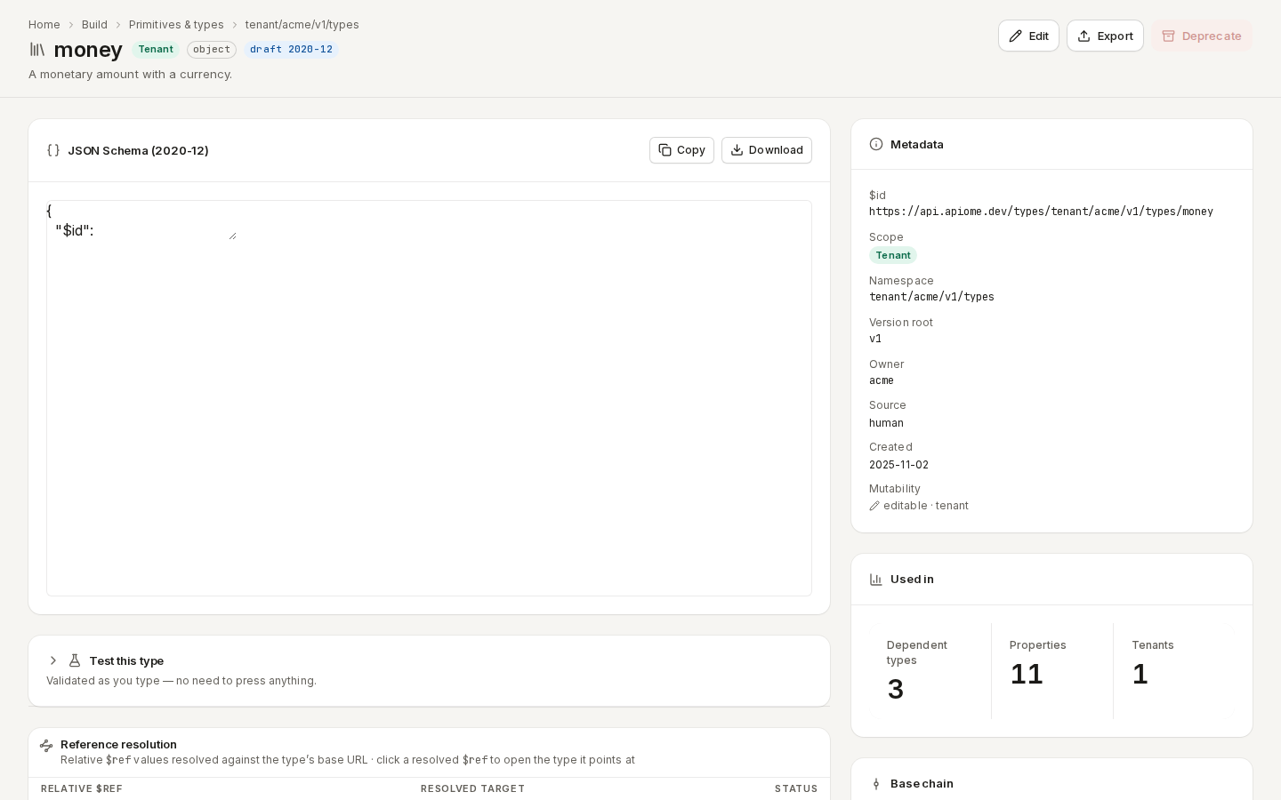Copy the JSON Schema
This screenshot has width=1281, height=800.
[681, 150]
